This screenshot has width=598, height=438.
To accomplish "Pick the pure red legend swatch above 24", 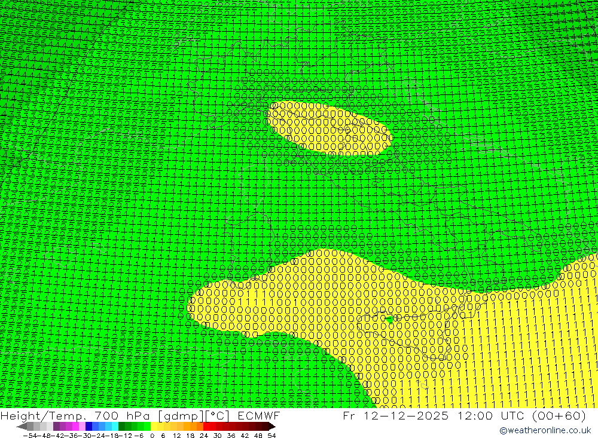I will point(206,426).
